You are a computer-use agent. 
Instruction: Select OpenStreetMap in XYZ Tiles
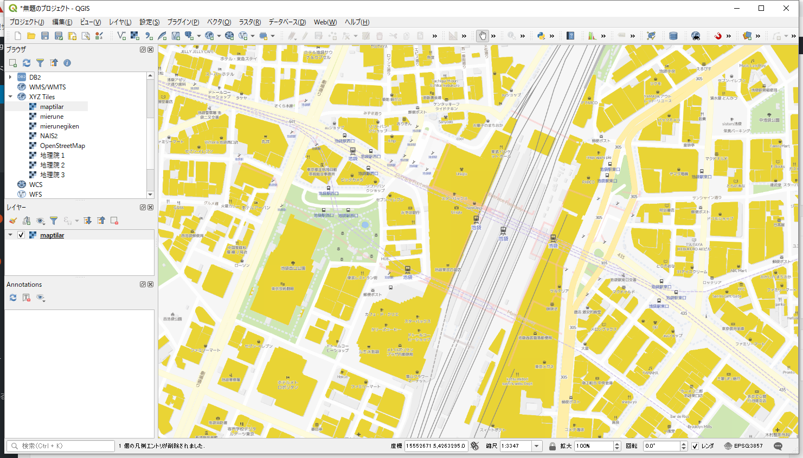click(62, 146)
